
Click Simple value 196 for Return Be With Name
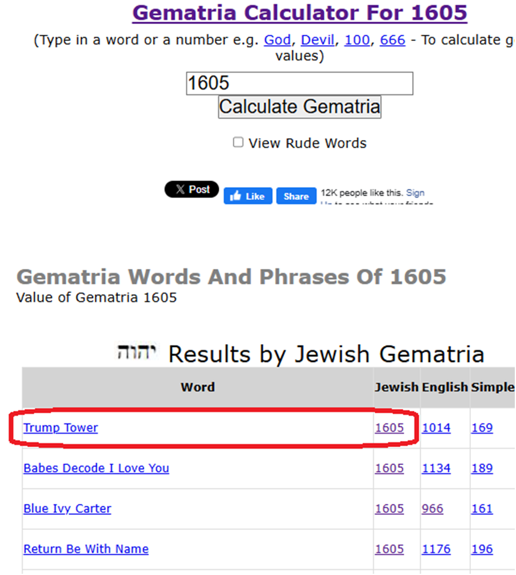482,549
